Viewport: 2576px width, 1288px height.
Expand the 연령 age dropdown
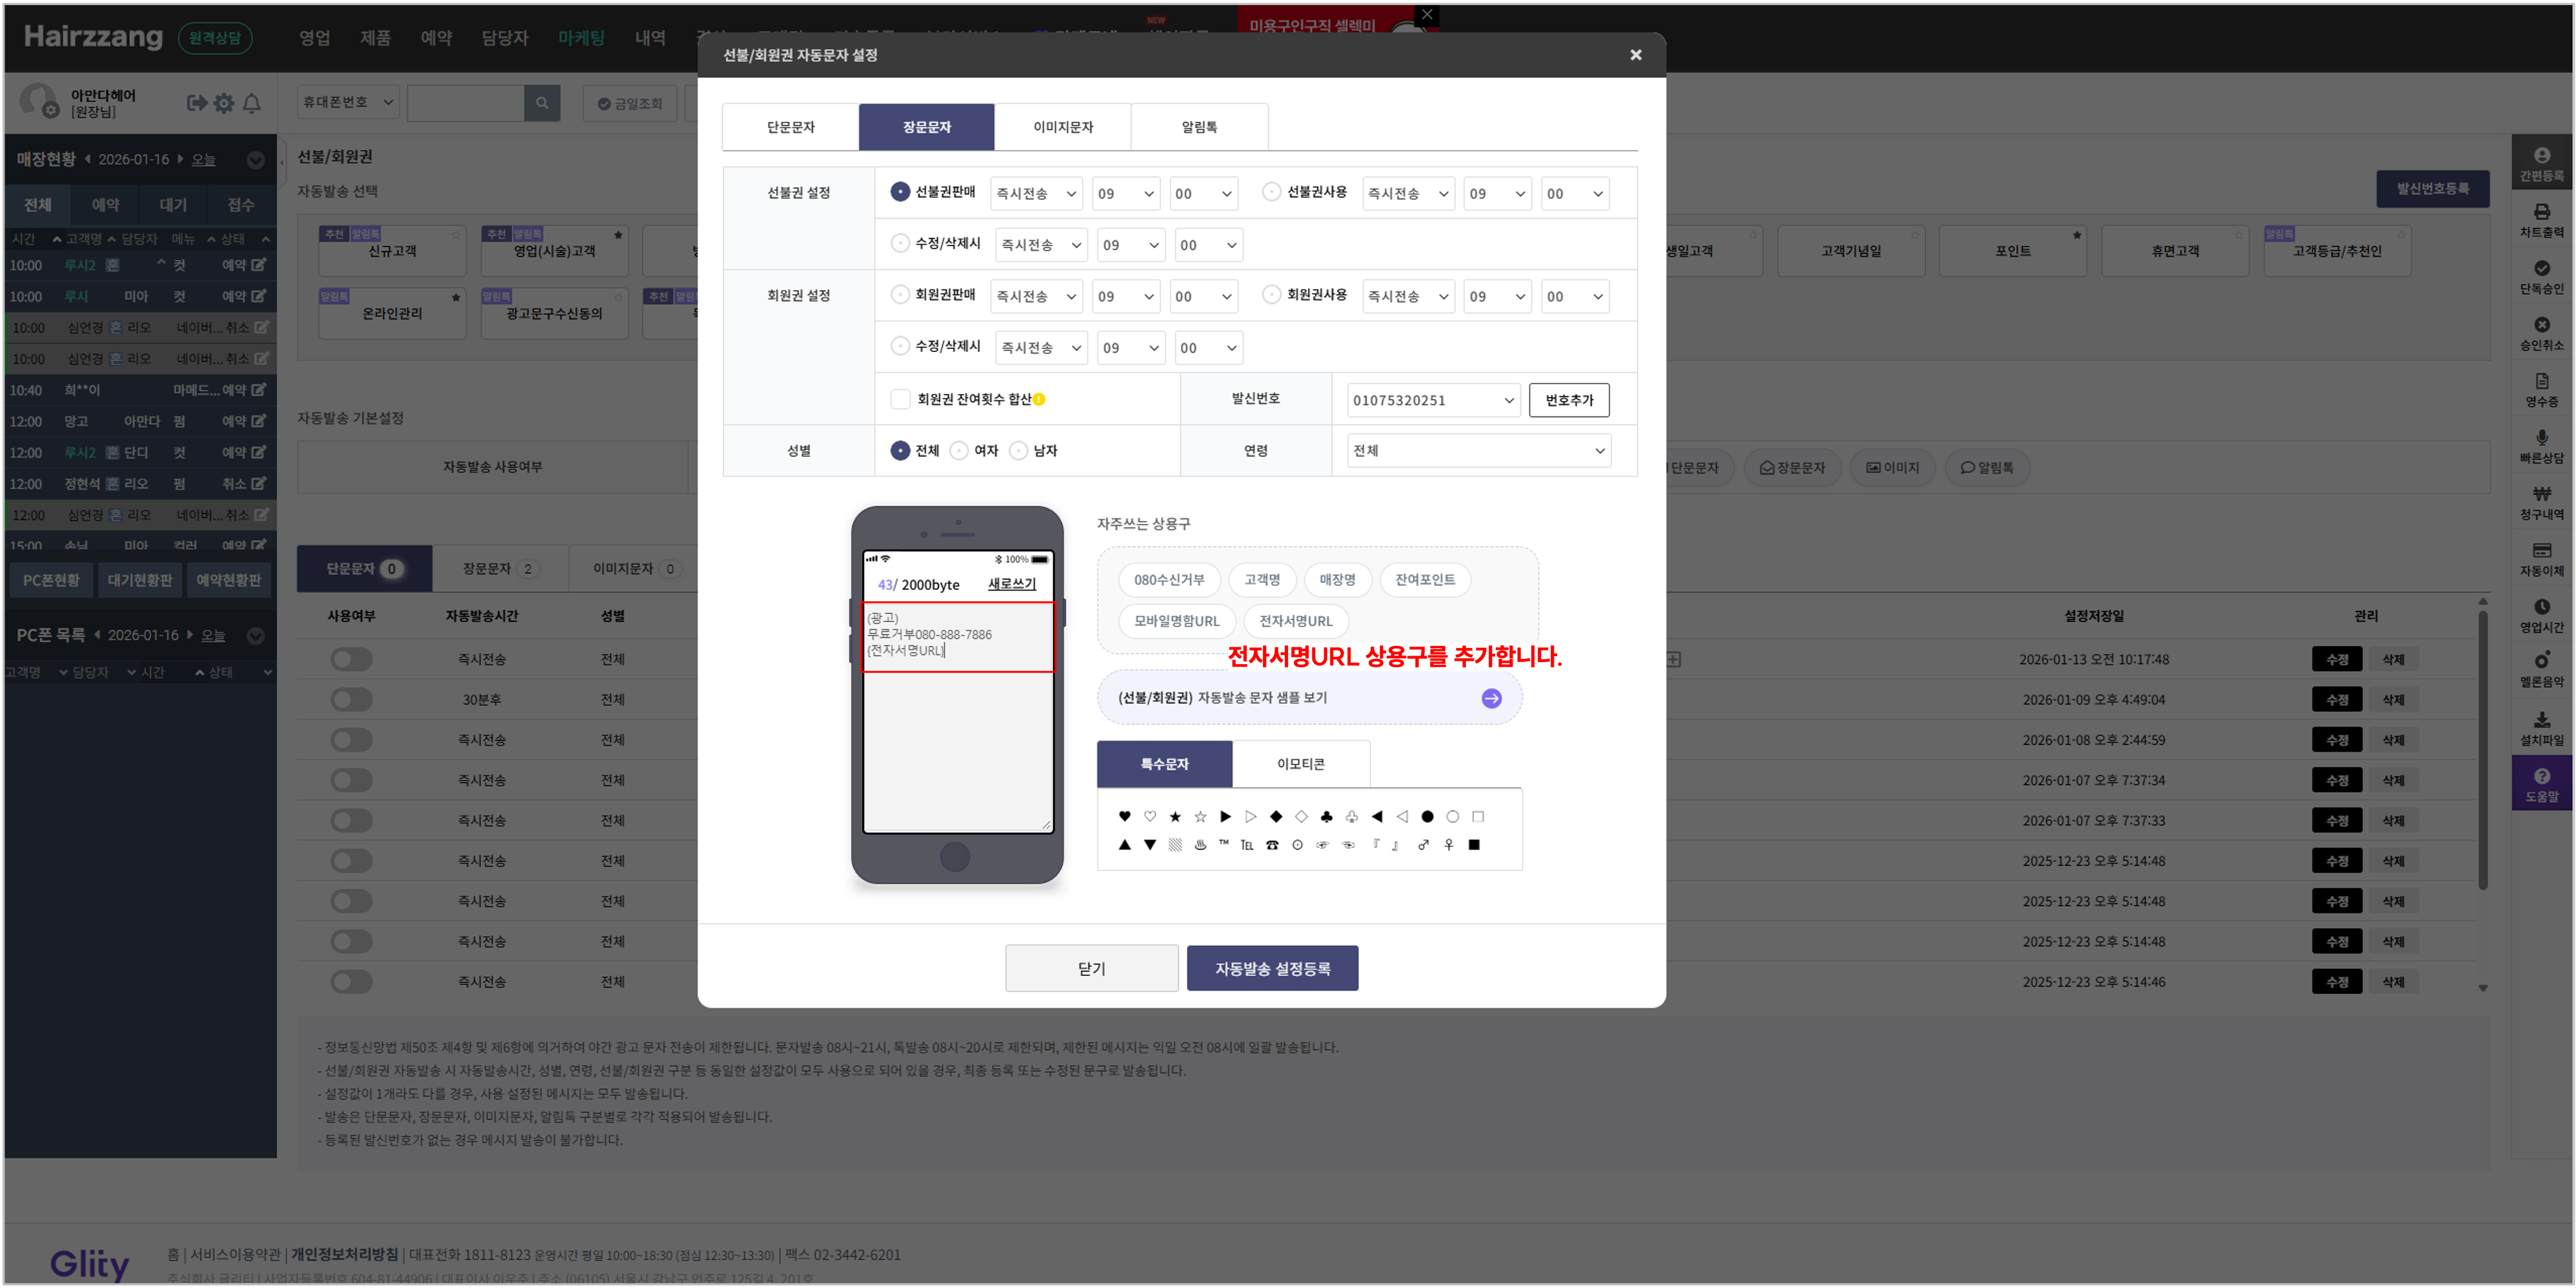[1478, 451]
